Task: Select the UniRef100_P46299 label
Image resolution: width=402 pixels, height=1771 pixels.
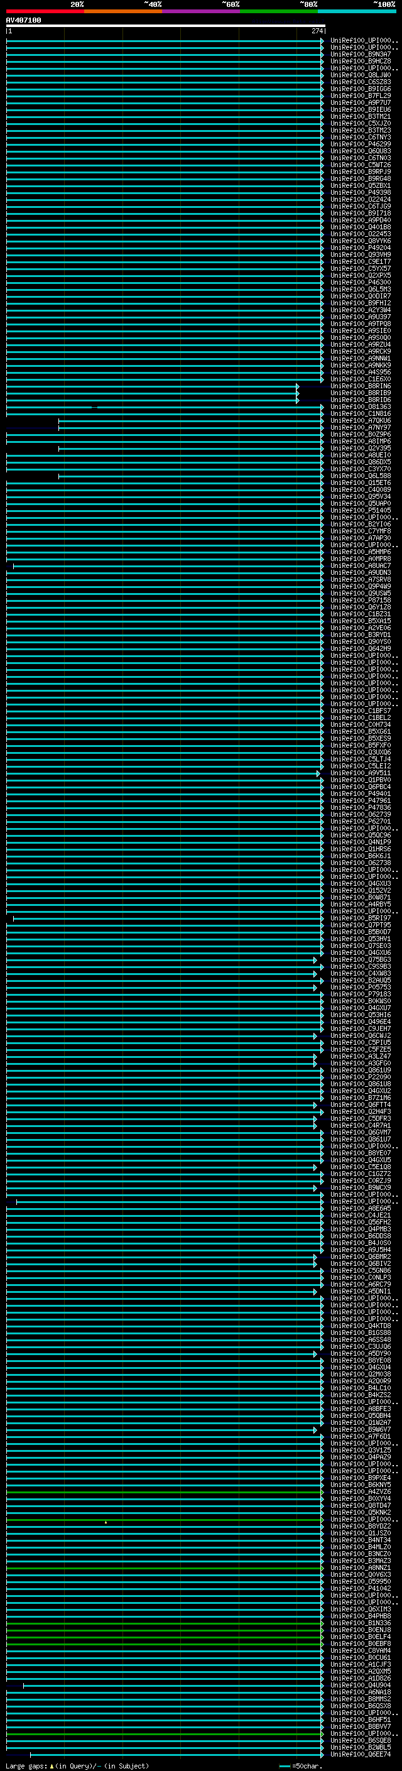Action: tap(361, 144)
